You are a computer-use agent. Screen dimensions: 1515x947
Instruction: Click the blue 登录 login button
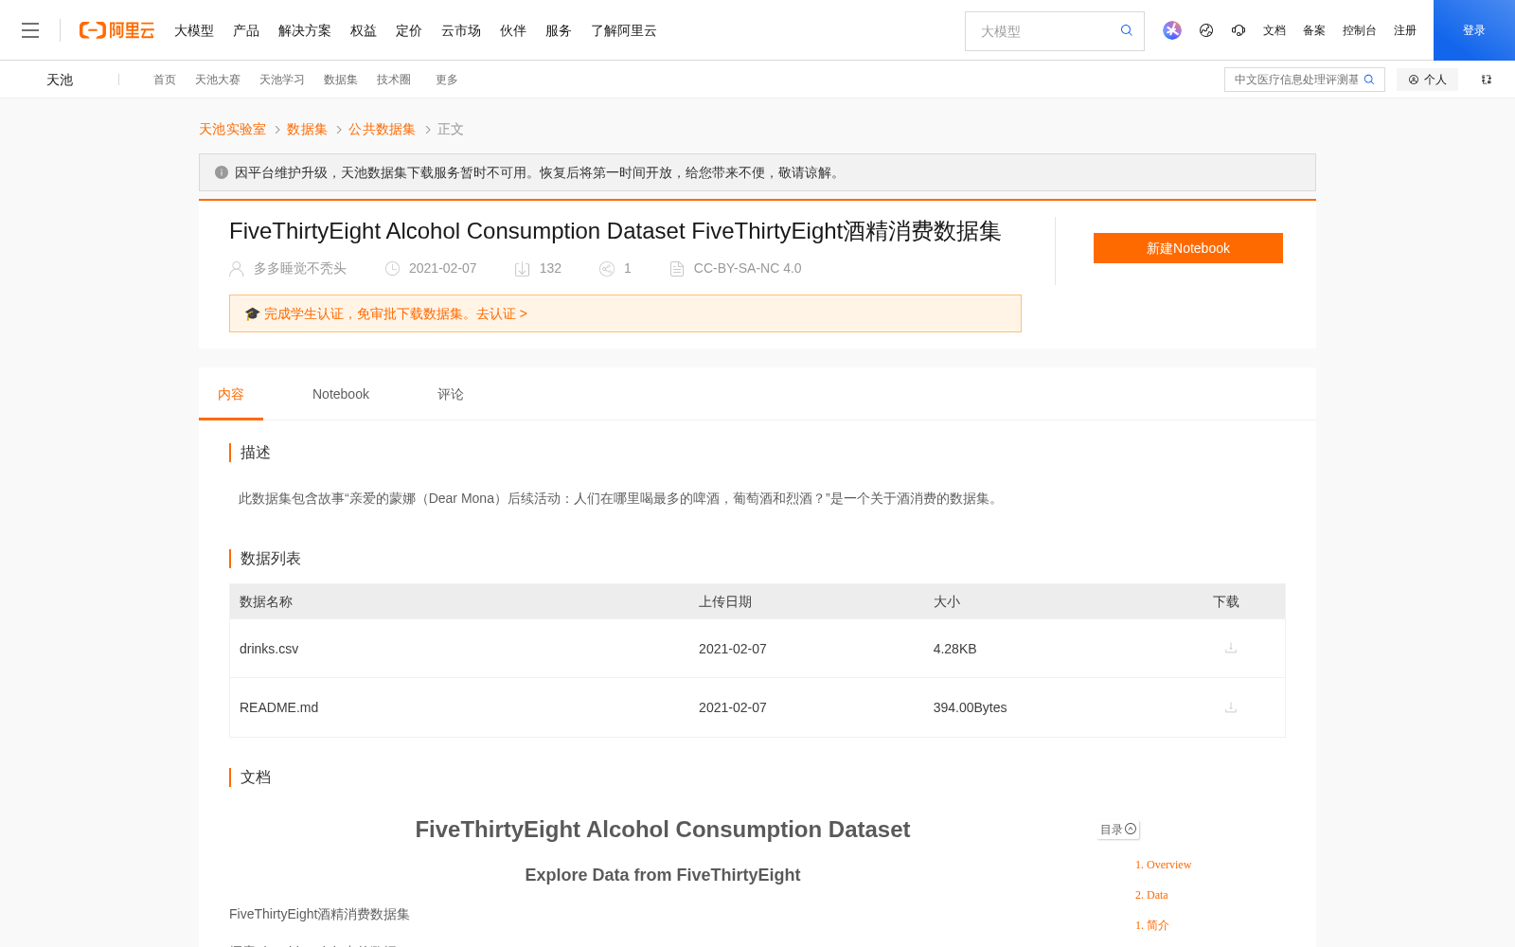coord(1474,30)
